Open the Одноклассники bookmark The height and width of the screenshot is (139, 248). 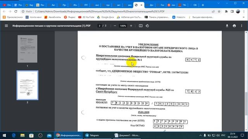(x=13, y=17)
